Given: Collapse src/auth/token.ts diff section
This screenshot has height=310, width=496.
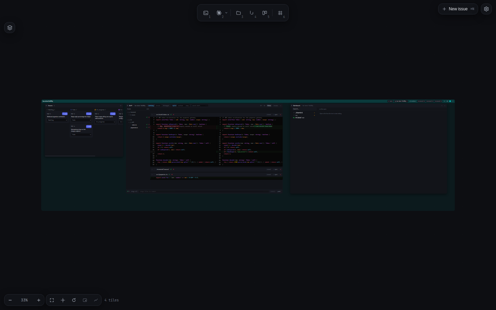Looking at the screenshot, I should 152,115.
